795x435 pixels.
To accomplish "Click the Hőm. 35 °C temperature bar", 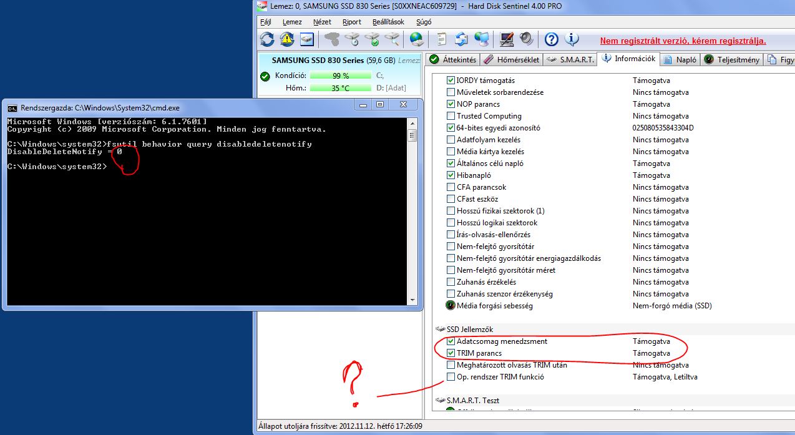I will pos(340,88).
